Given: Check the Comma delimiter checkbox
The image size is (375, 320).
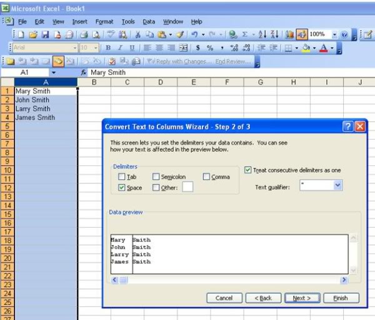Looking at the screenshot, I should (x=206, y=177).
